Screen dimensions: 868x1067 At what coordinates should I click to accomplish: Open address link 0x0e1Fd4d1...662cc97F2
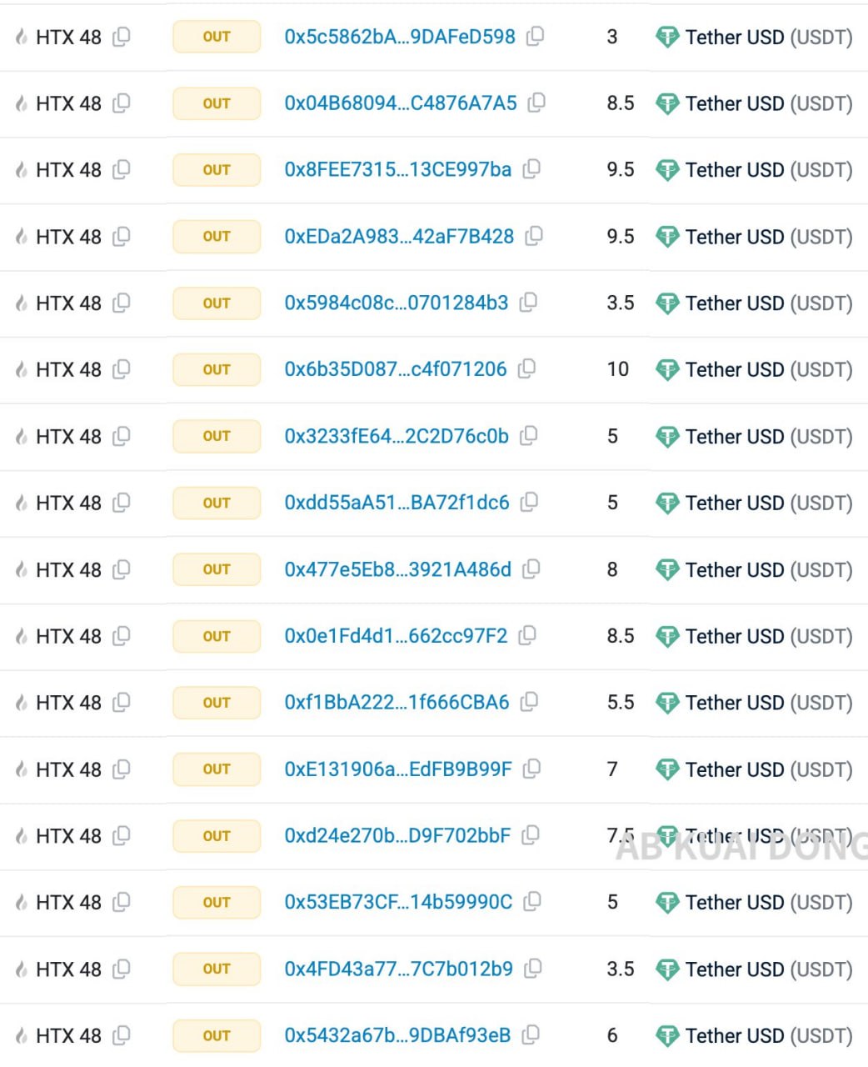pos(396,636)
